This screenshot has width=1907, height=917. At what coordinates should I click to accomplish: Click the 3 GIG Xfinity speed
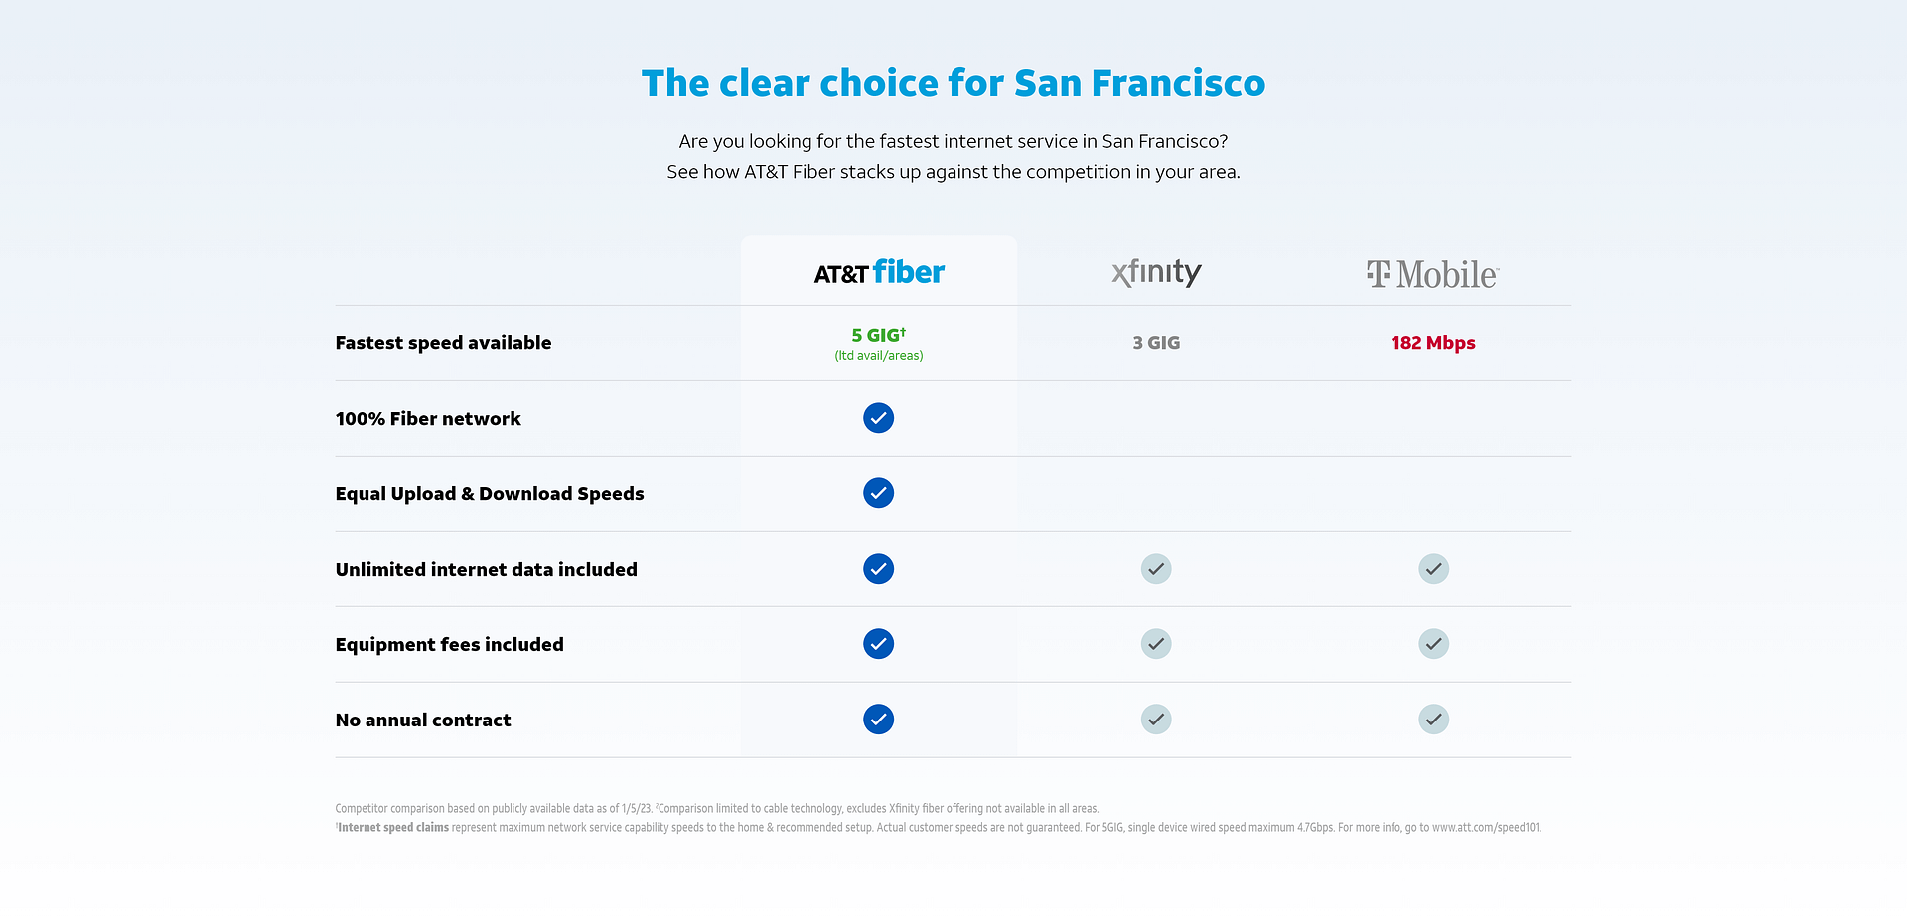[x=1156, y=343]
